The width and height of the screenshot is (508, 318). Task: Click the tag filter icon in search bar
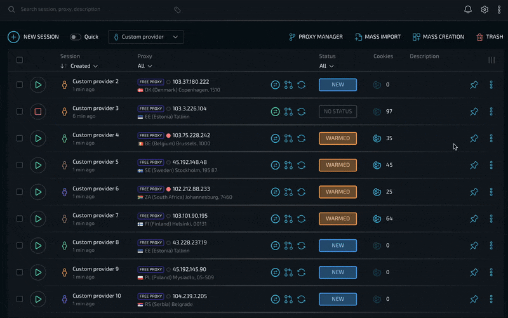coord(177,10)
